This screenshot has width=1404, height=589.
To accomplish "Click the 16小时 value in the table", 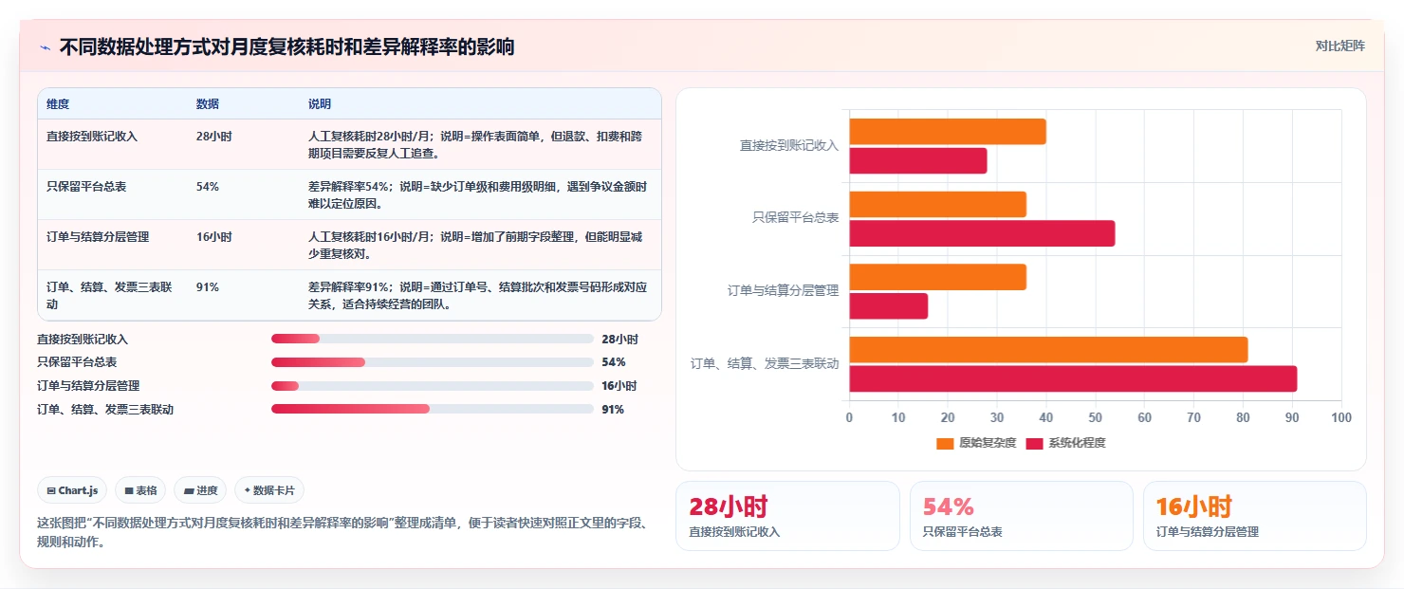I will pos(213,237).
